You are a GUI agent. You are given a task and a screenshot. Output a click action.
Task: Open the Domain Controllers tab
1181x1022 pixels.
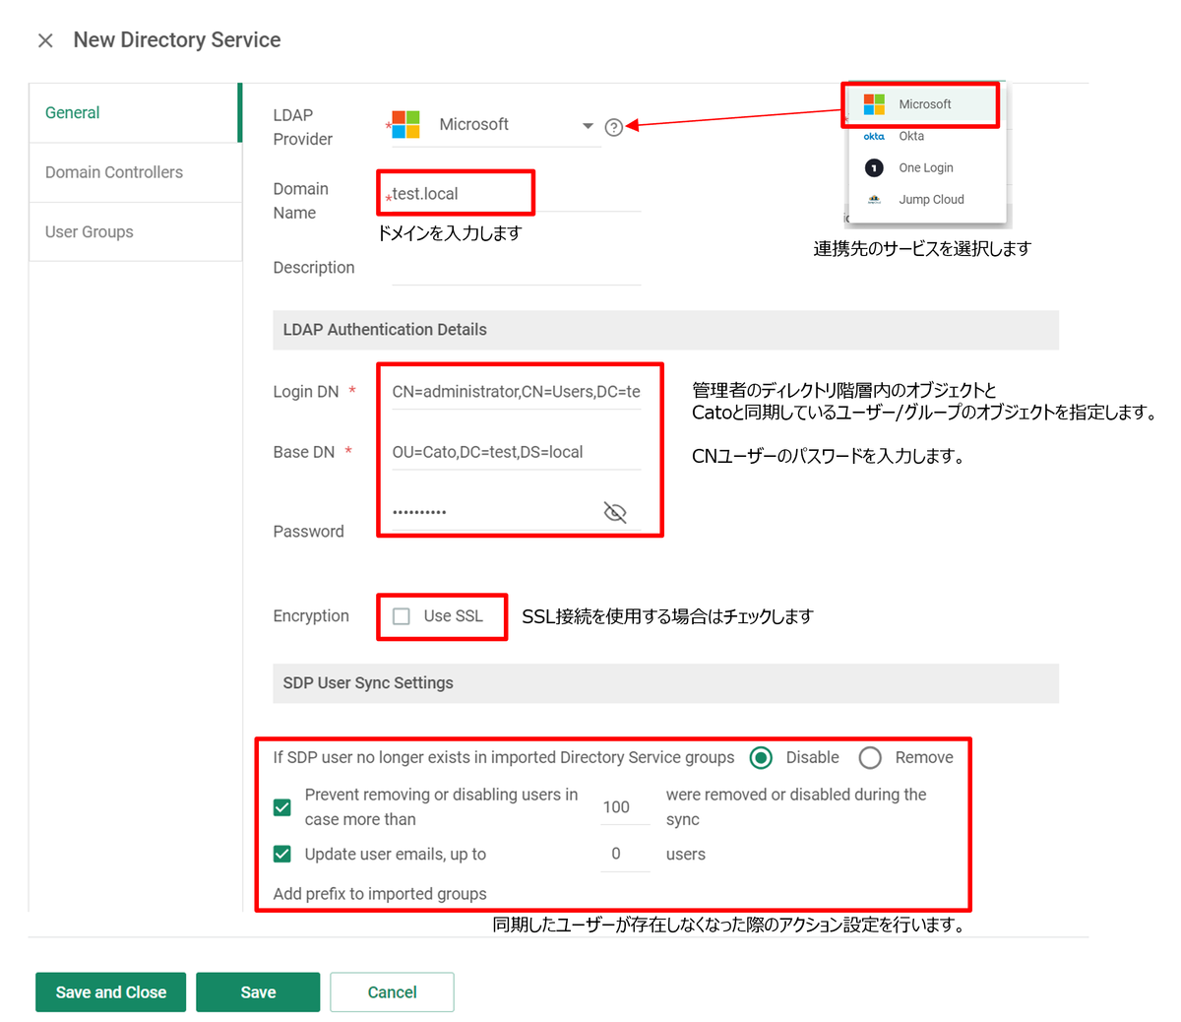pyautogui.click(x=135, y=172)
